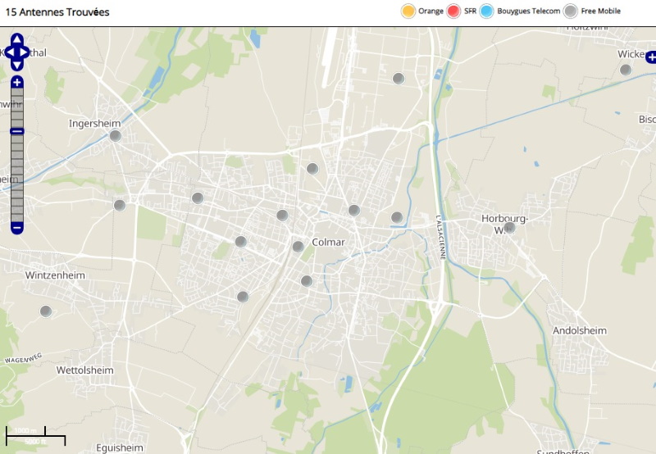Expand the layer switcher plus button
656x454 pixels.
(x=651, y=57)
